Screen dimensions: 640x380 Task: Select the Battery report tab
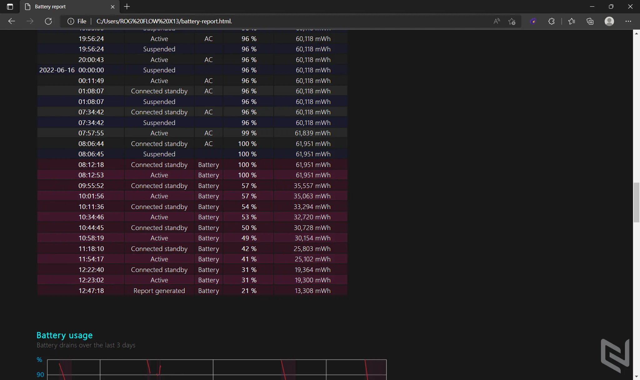[x=70, y=7]
